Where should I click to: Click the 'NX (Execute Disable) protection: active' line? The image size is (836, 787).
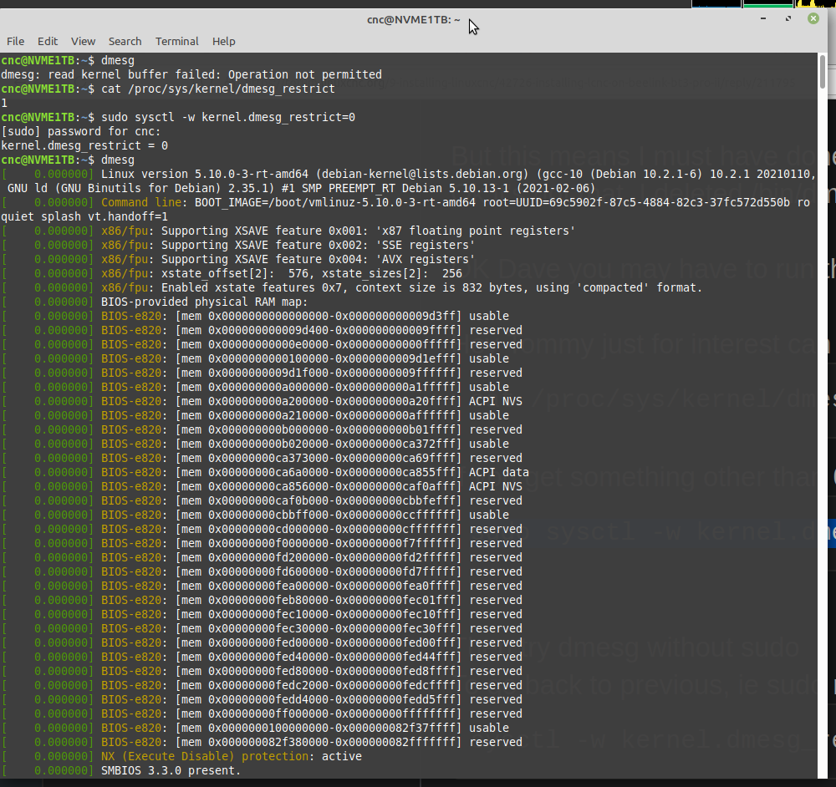pos(181,756)
